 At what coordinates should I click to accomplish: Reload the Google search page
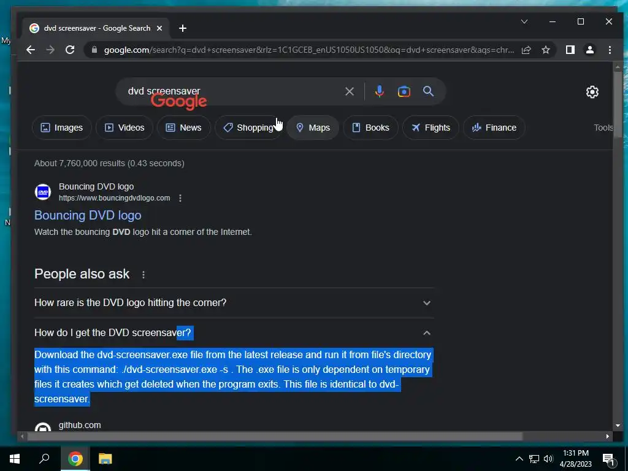pos(70,50)
